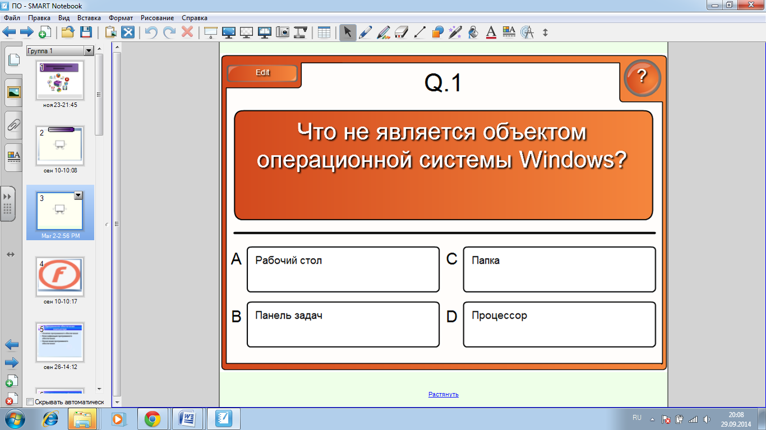The width and height of the screenshot is (766, 430).
Task: Pick the Pens tool
Action: [x=366, y=32]
